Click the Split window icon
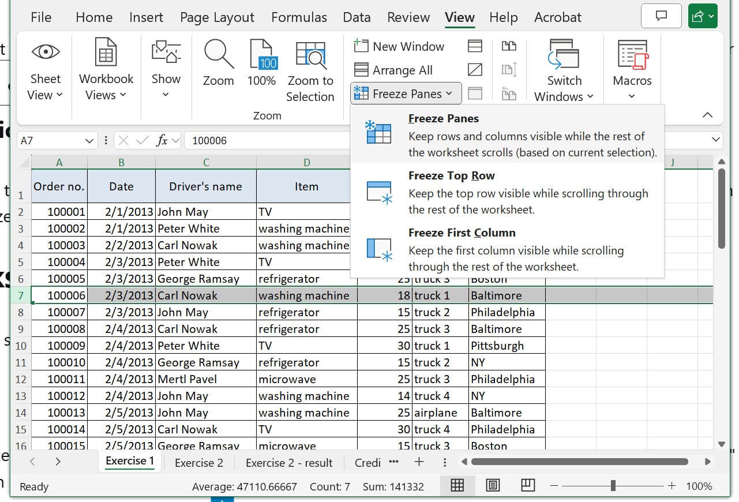739x502 pixels. [475, 46]
